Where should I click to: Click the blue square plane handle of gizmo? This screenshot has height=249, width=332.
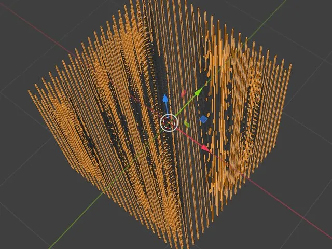[x=203, y=119]
